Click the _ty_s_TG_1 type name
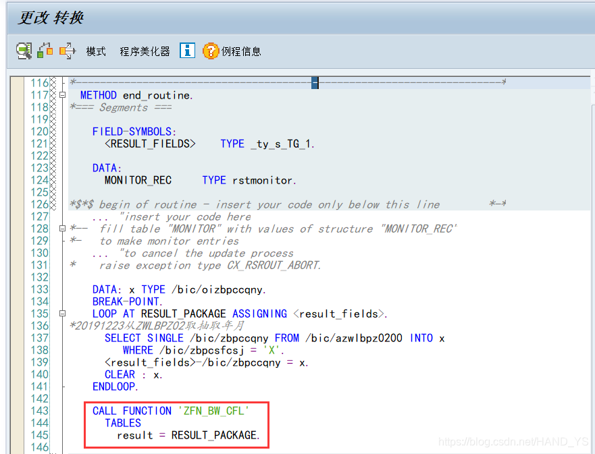 click(282, 144)
